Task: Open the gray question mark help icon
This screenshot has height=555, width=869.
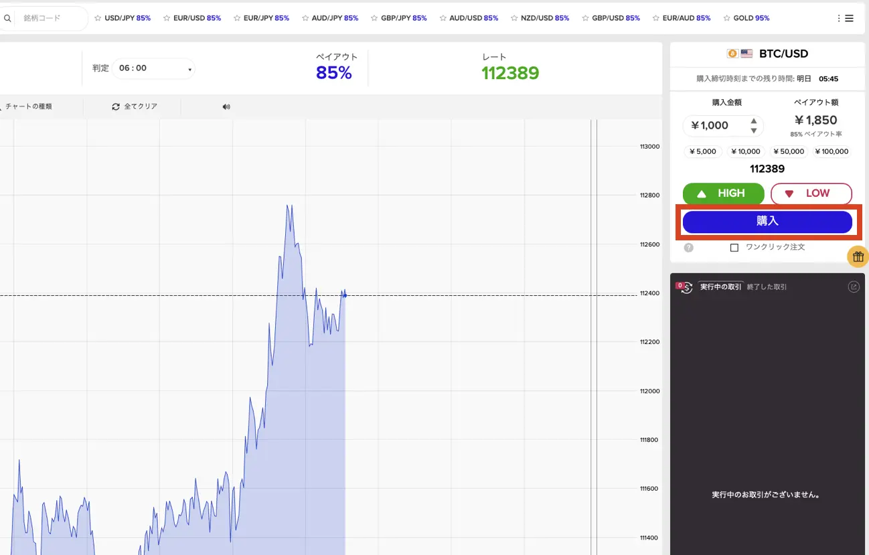Action: tap(689, 248)
